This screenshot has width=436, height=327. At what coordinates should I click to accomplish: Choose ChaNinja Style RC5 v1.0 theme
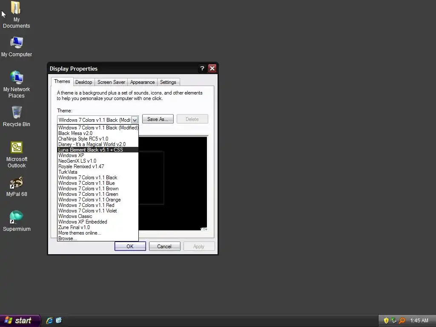coord(98,139)
